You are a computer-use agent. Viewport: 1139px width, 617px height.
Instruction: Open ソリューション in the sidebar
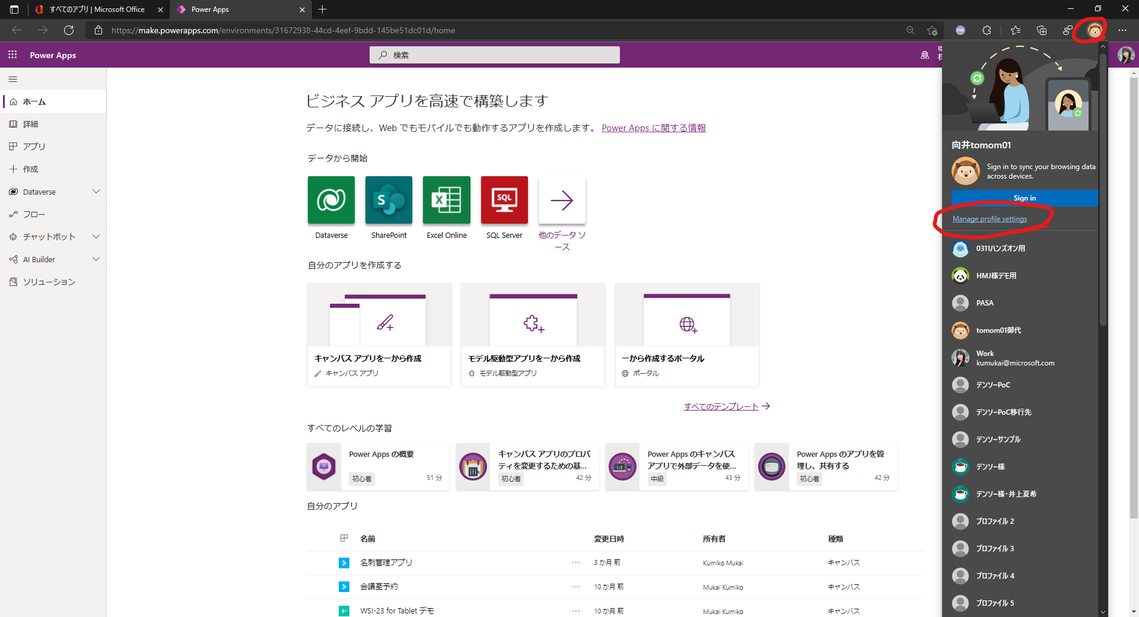coord(53,282)
